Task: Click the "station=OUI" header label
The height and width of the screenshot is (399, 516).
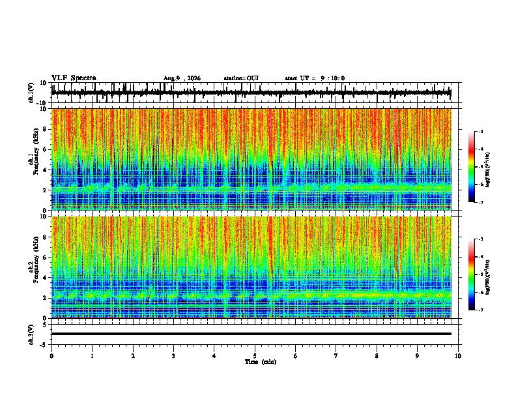Action: [241, 78]
